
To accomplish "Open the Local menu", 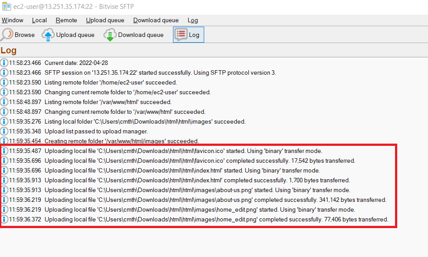I will tap(39, 20).
